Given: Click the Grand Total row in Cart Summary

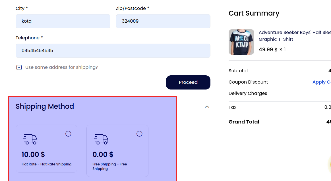Looking at the screenshot, I should tap(244, 122).
